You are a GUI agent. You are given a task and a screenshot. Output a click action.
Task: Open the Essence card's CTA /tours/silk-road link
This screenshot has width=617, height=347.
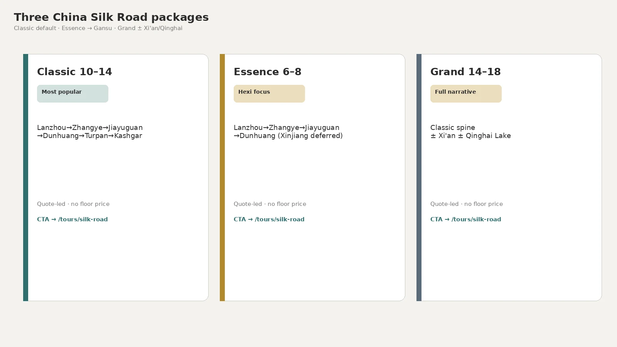tap(269, 219)
